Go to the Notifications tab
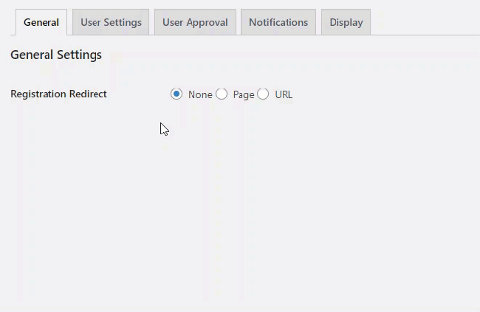Viewport: 480px width, 312px height. tap(278, 22)
